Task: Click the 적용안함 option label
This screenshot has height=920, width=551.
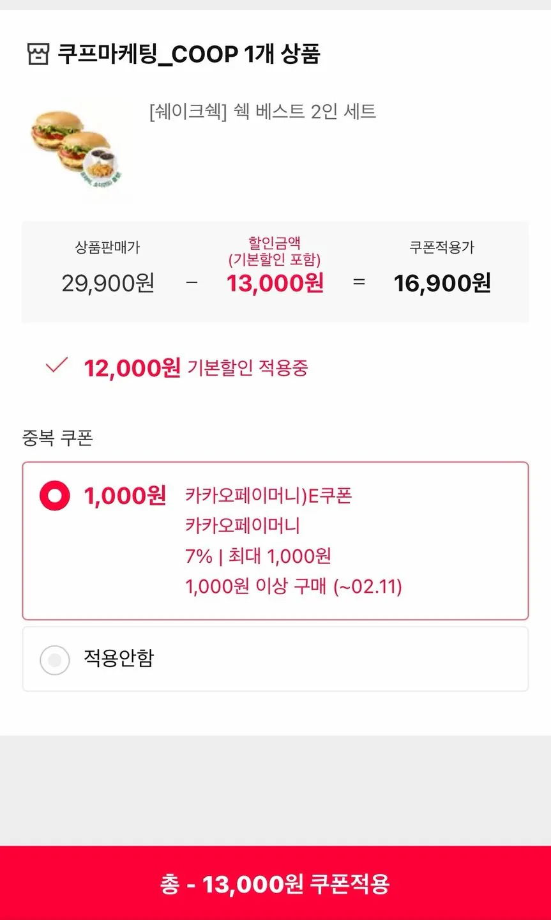Action: tap(119, 658)
